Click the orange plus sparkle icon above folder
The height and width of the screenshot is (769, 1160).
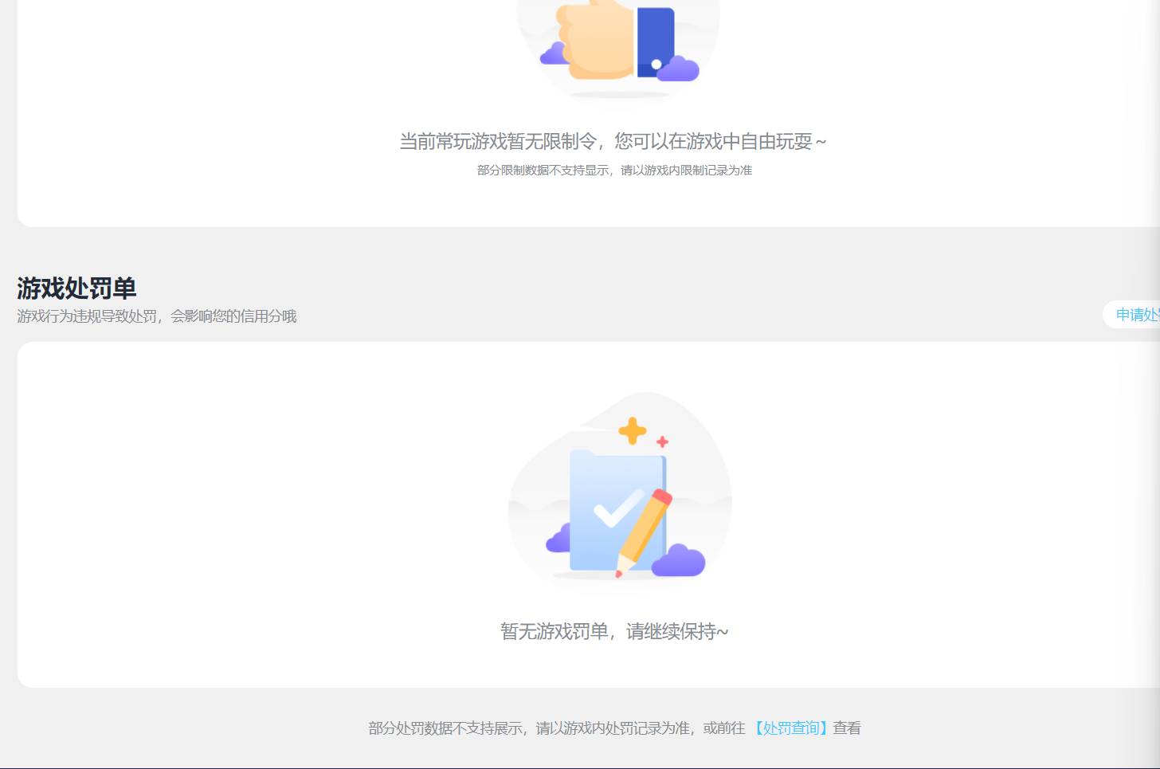pos(633,432)
